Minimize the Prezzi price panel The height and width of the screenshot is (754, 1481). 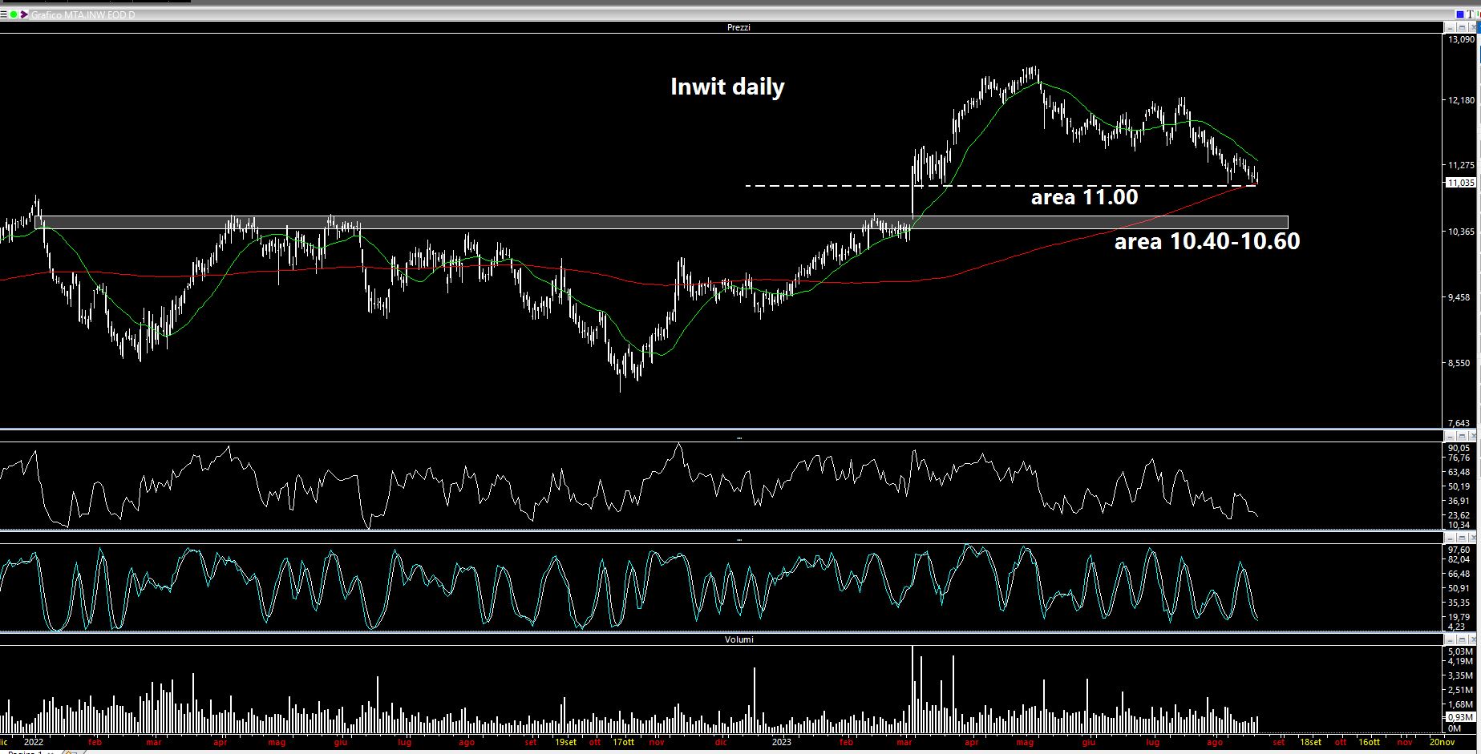1450,27
